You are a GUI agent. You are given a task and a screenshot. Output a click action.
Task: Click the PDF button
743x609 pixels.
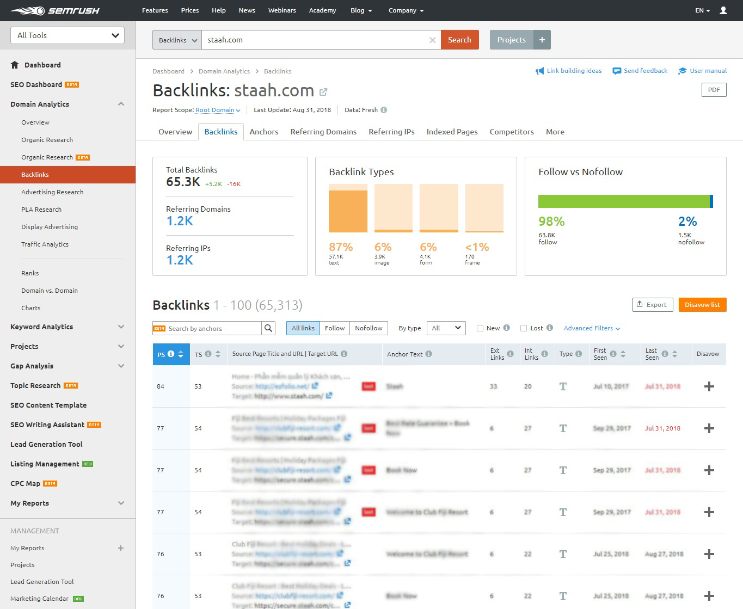[714, 90]
